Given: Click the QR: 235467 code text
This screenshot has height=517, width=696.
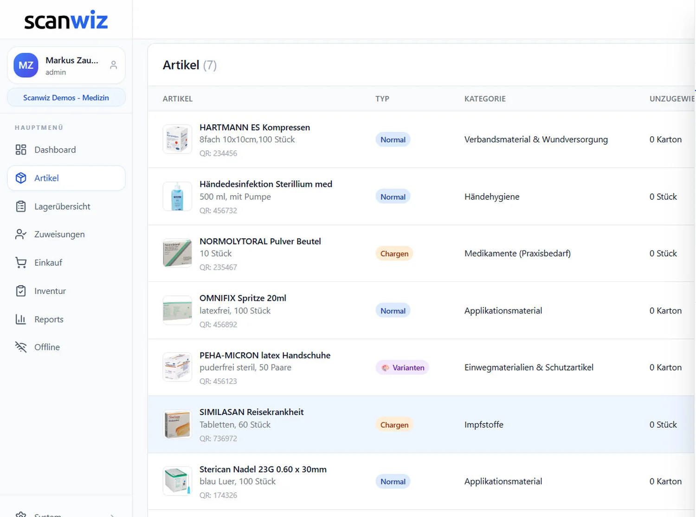Looking at the screenshot, I should click(x=218, y=268).
